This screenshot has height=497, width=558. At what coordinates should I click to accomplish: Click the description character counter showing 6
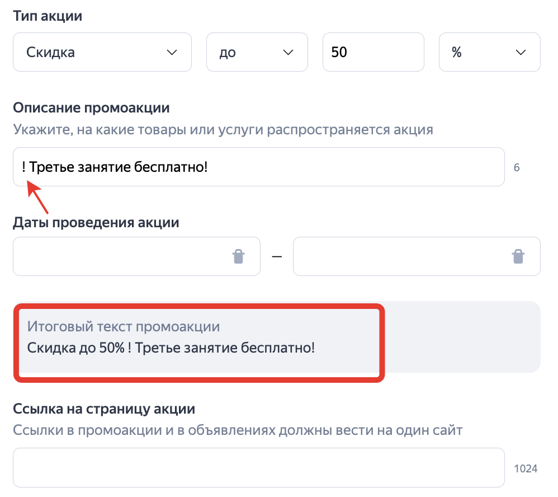point(517,167)
